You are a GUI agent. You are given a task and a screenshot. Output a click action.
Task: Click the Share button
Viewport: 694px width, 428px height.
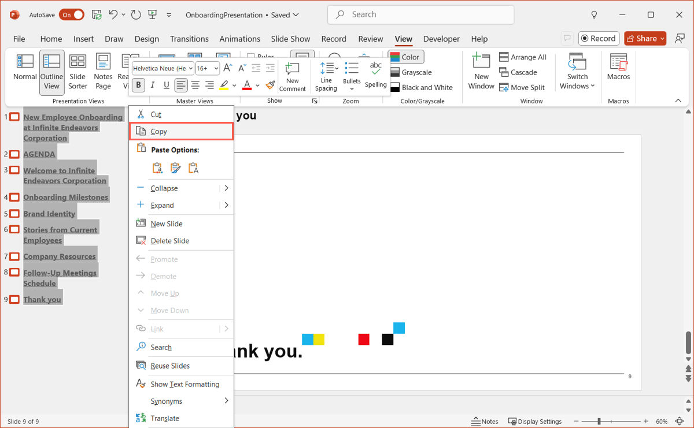(x=645, y=38)
